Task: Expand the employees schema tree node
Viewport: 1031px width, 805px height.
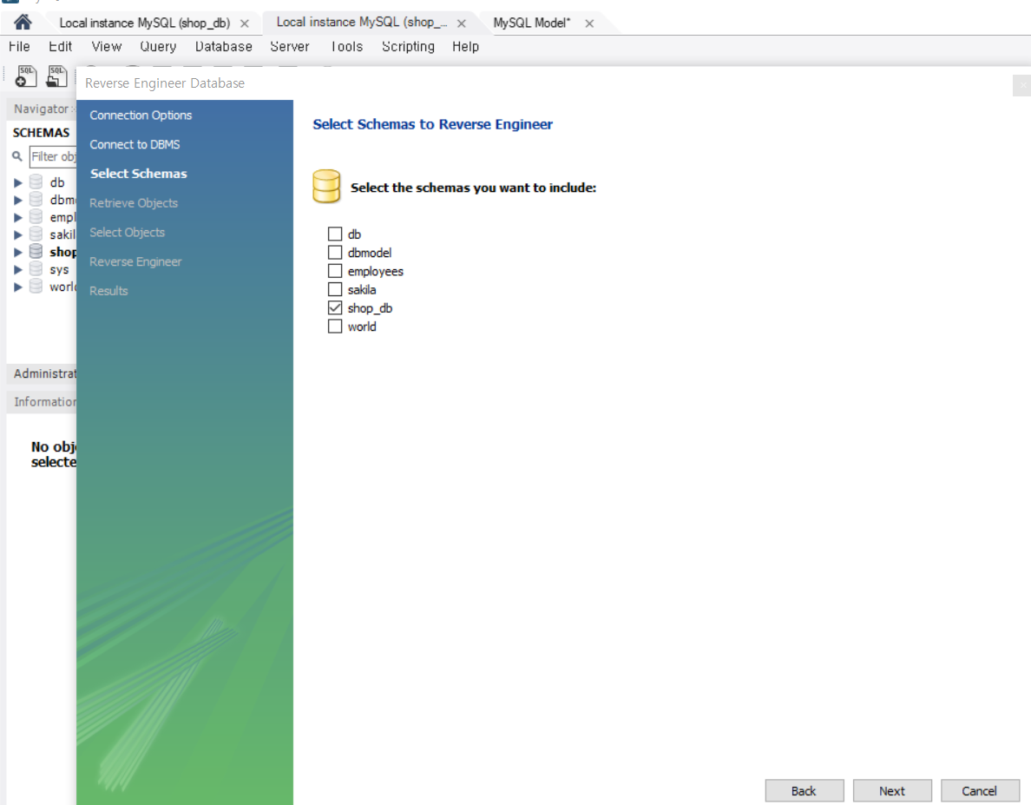Action: [x=17, y=218]
